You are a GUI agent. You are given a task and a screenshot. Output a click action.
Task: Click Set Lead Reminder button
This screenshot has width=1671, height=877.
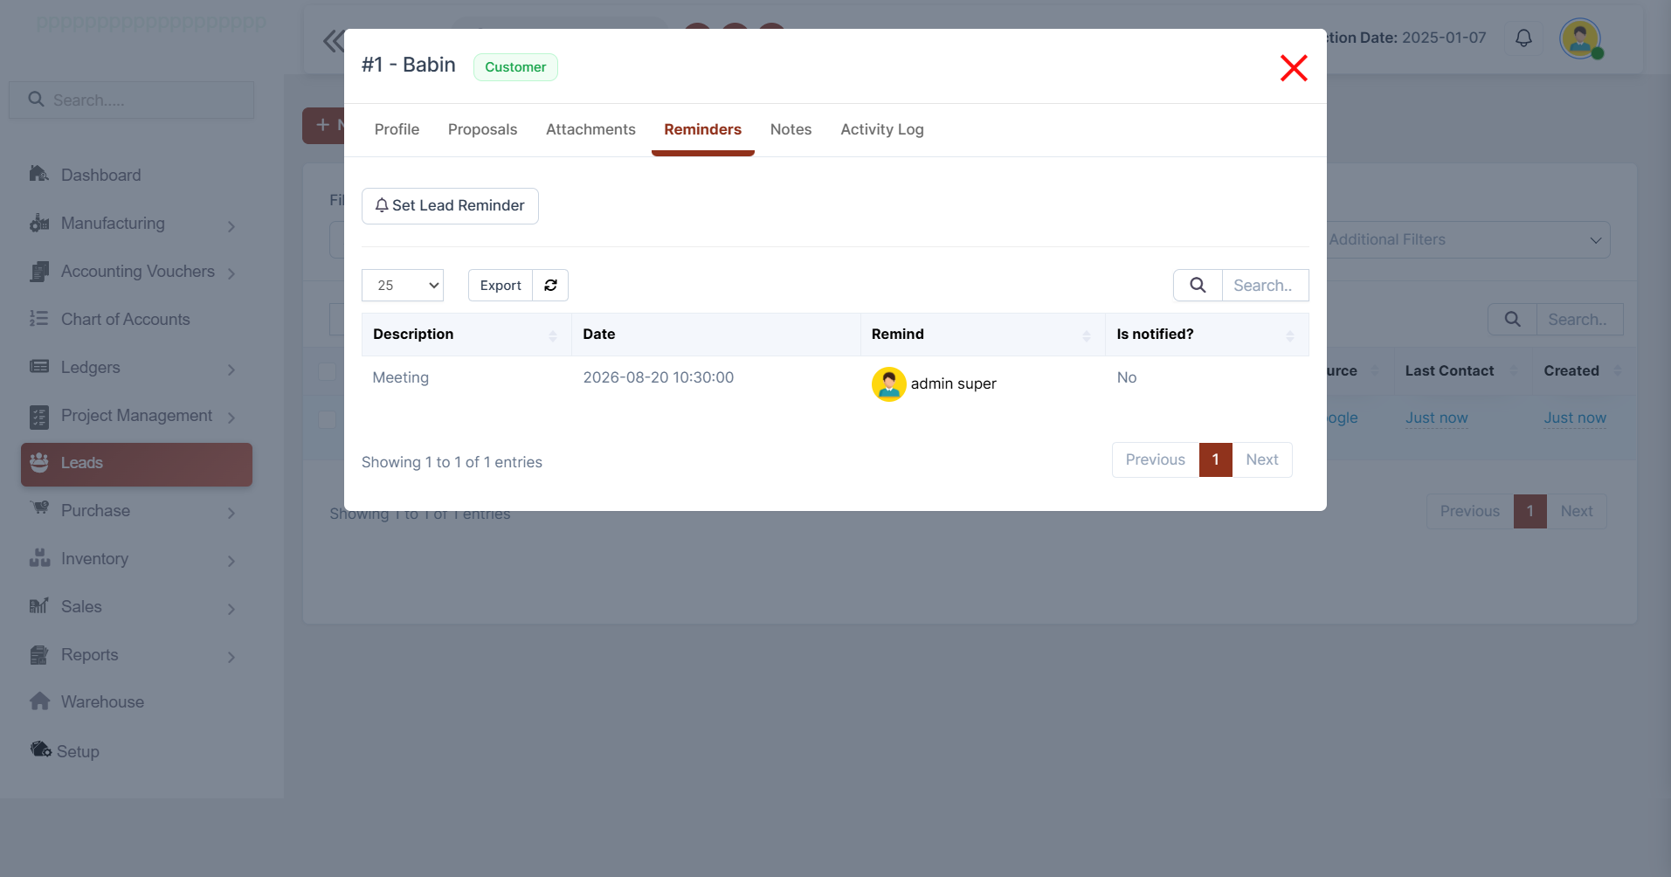coord(450,206)
